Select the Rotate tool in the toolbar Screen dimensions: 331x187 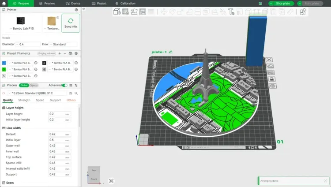[x=172, y=12]
